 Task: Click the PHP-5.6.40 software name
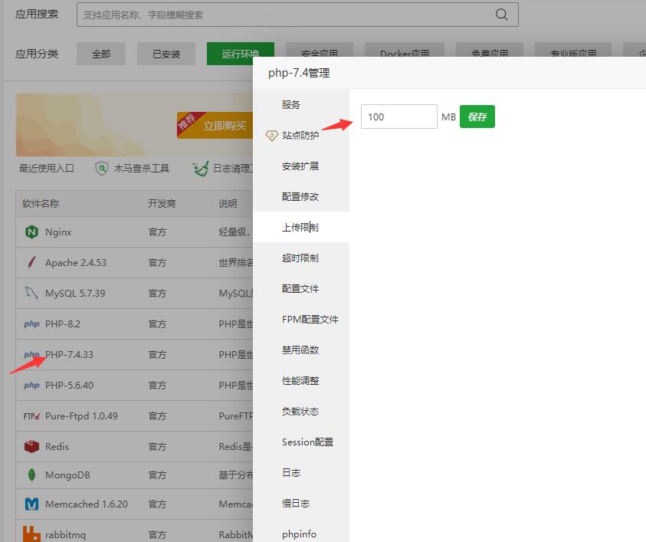[69, 386]
